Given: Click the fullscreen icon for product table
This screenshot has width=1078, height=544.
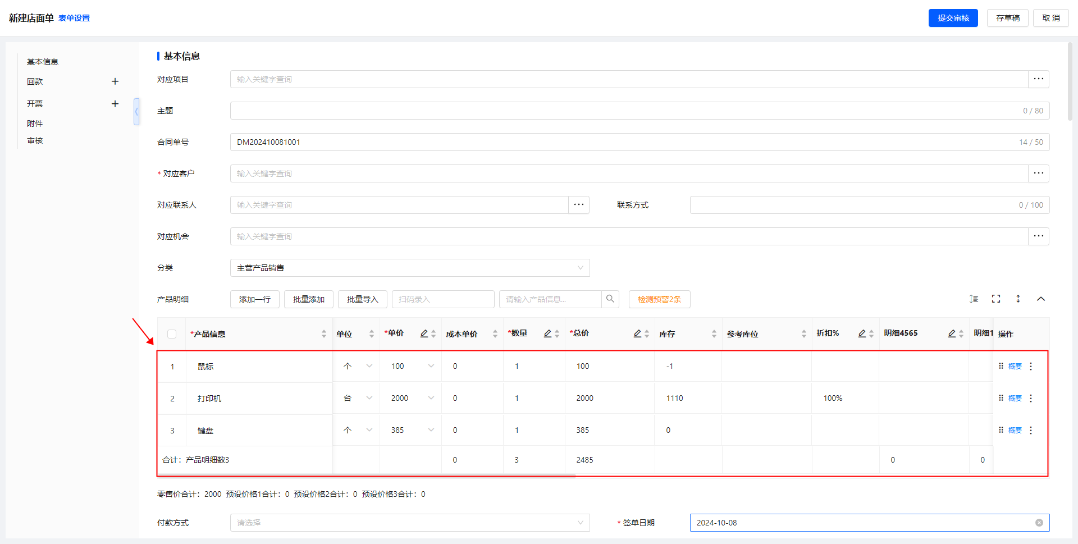Looking at the screenshot, I should tap(995, 299).
